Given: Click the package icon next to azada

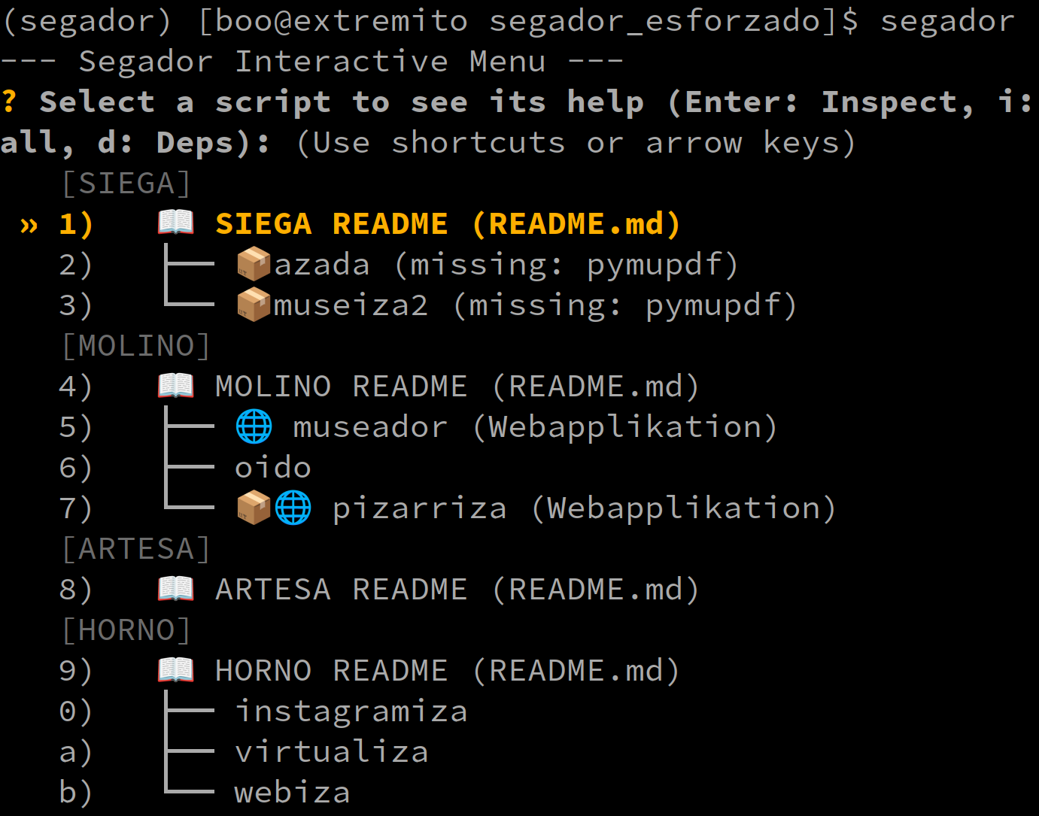Looking at the screenshot, I should (x=254, y=264).
